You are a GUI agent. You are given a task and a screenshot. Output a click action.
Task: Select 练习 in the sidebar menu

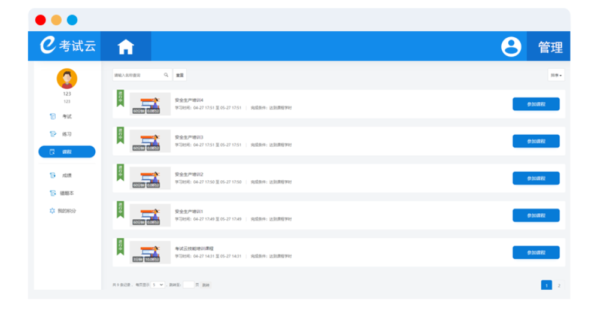point(66,134)
